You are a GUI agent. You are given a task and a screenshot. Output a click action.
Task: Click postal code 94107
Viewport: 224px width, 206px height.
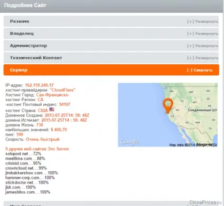(64, 104)
